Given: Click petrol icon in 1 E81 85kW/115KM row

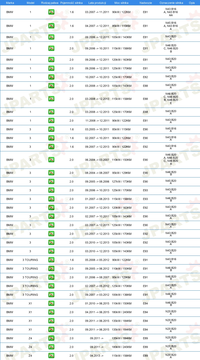Looking at the screenshot, I should 51,26.
